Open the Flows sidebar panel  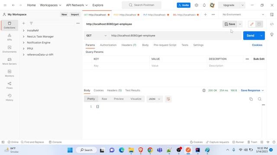(10, 85)
